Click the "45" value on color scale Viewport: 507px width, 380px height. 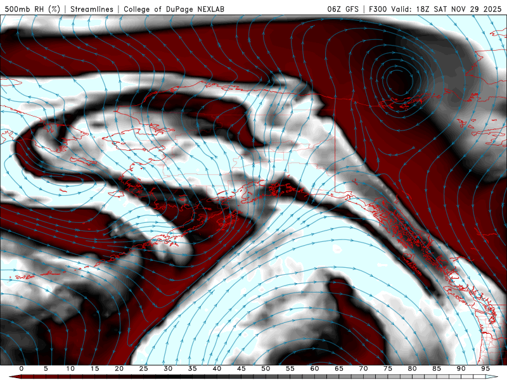(x=241, y=369)
